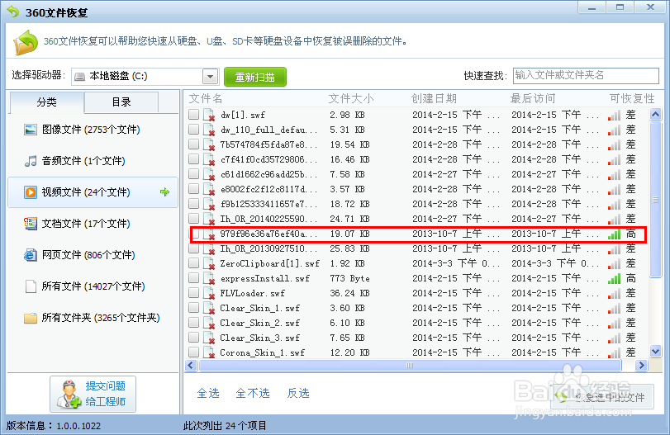
Task: Click vertical scrollbar down arrow
Action: [655, 352]
